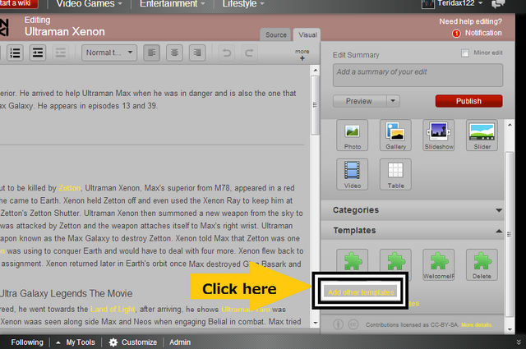Open the Teridax122 user menu
Image resolution: width=526 pixels, height=349 pixels.
tap(452, 4)
